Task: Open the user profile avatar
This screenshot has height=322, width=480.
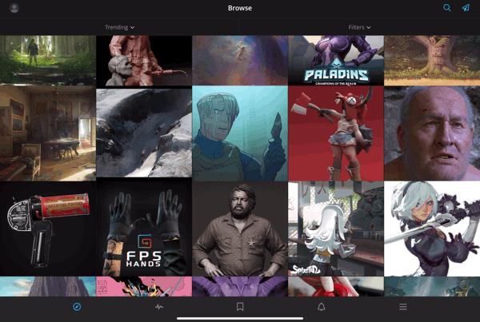Action: tap(14, 8)
